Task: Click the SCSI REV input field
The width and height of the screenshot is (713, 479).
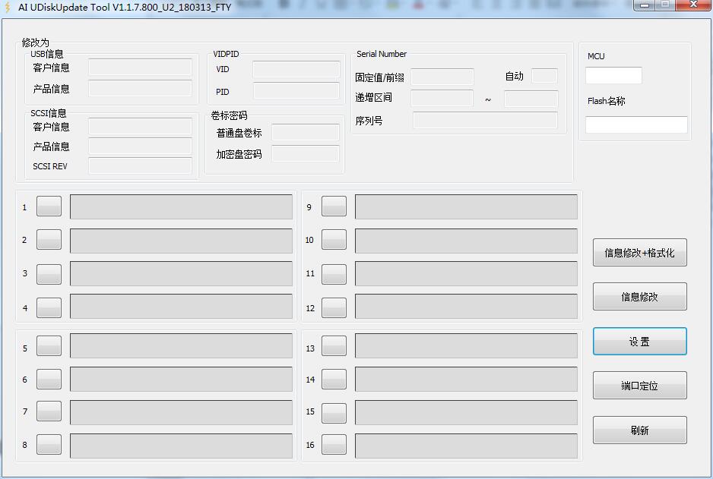Action: pos(140,166)
